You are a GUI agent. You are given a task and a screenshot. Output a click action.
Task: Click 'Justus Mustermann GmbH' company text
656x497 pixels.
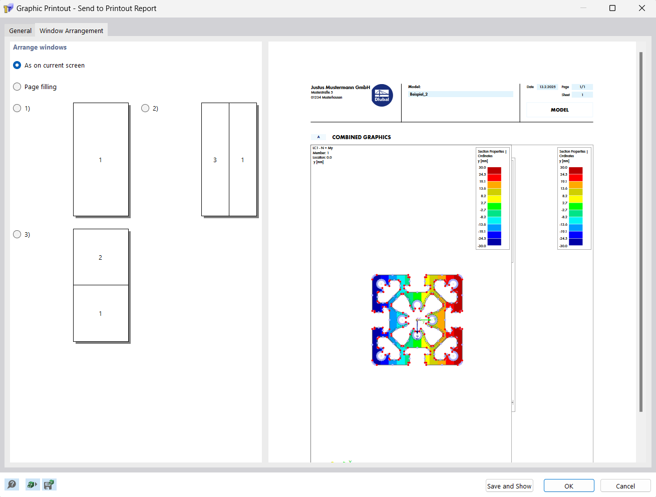coord(341,87)
